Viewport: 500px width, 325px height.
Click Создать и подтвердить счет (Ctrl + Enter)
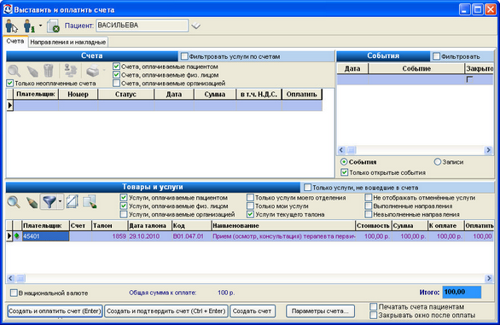(166, 311)
